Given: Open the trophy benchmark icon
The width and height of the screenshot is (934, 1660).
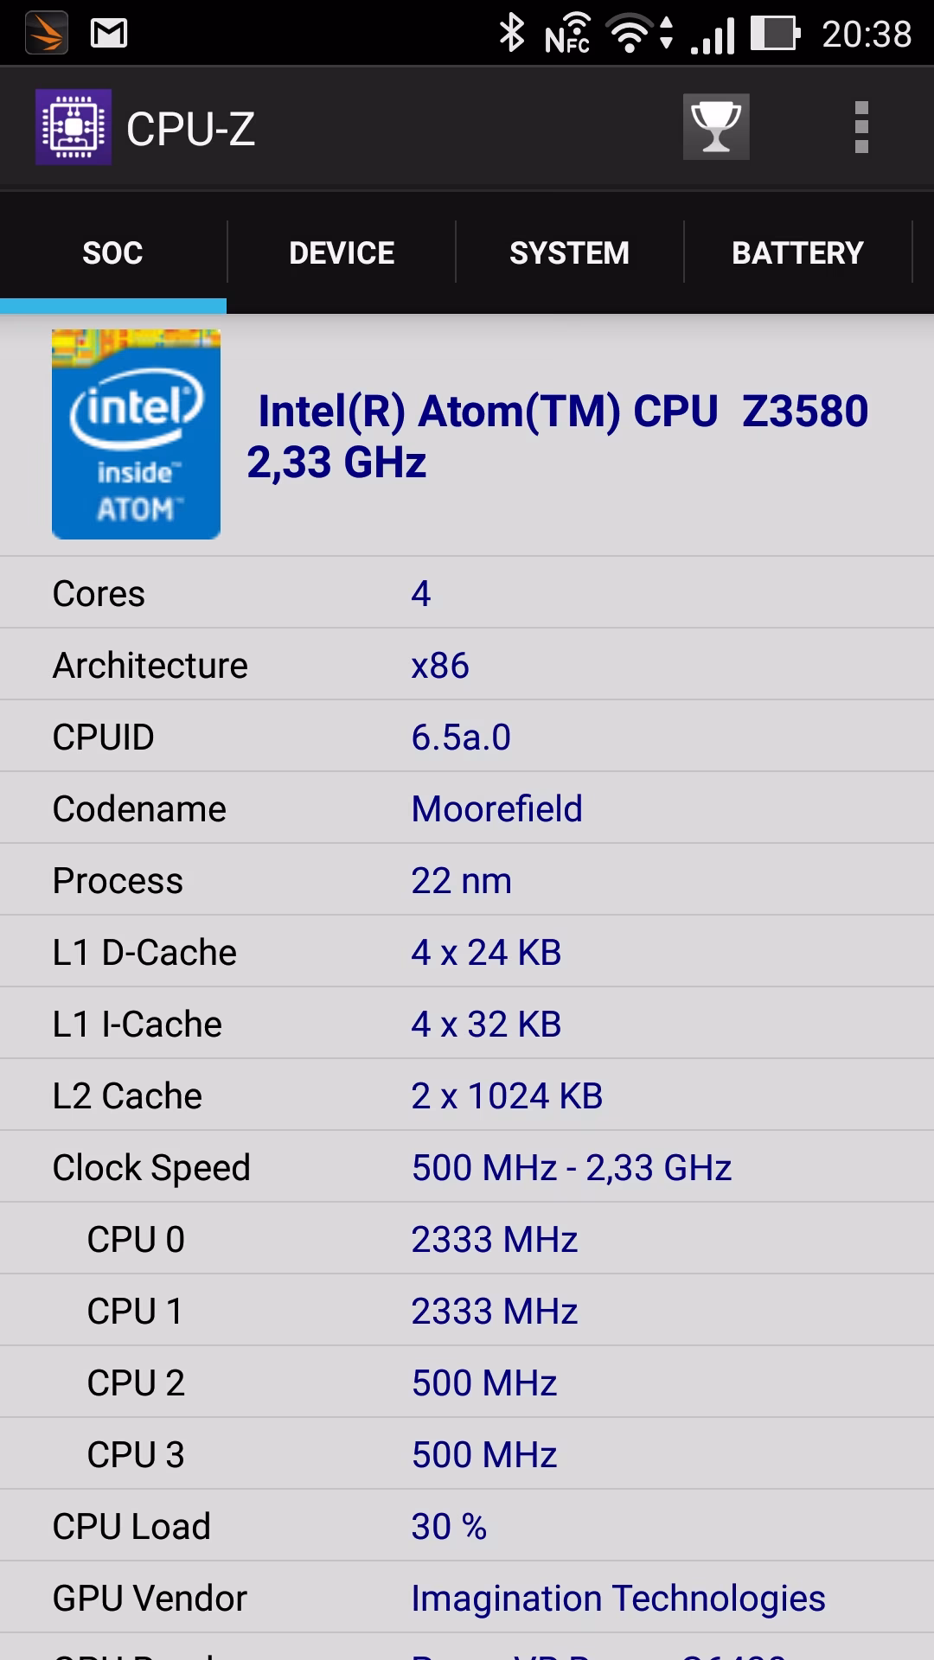Looking at the screenshot, I should [716, 127].
